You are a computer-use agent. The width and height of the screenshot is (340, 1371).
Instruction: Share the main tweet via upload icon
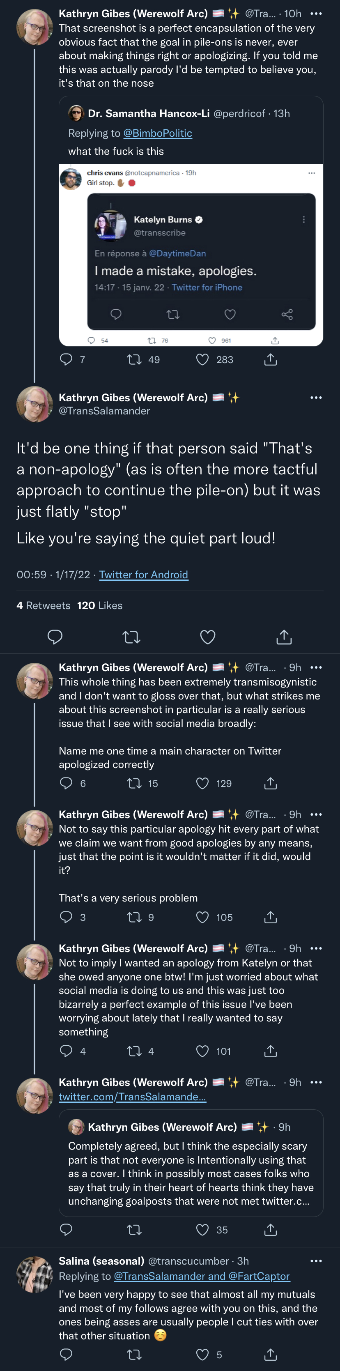(x=284, y=637)
